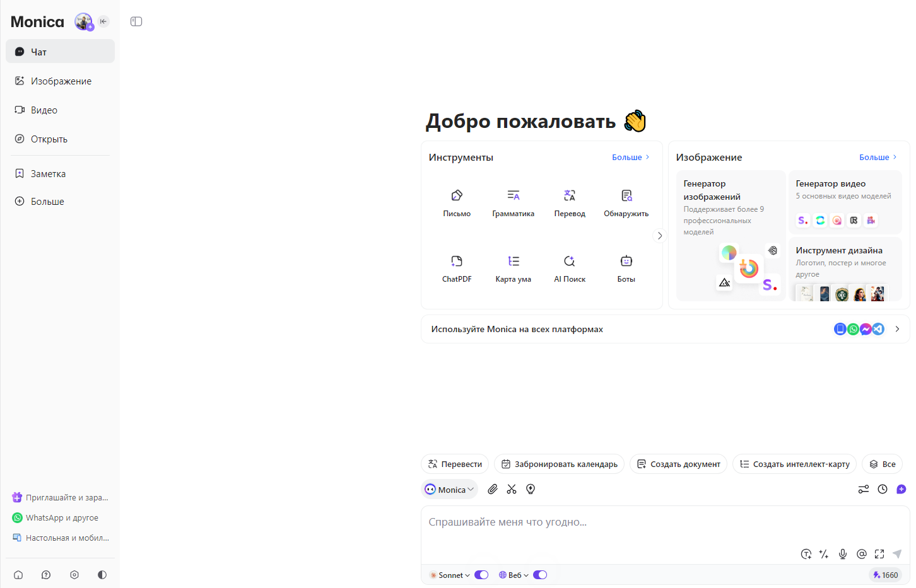Open the Sonnet model dropdown
The image size is (916, 588).
click(450, 575)
